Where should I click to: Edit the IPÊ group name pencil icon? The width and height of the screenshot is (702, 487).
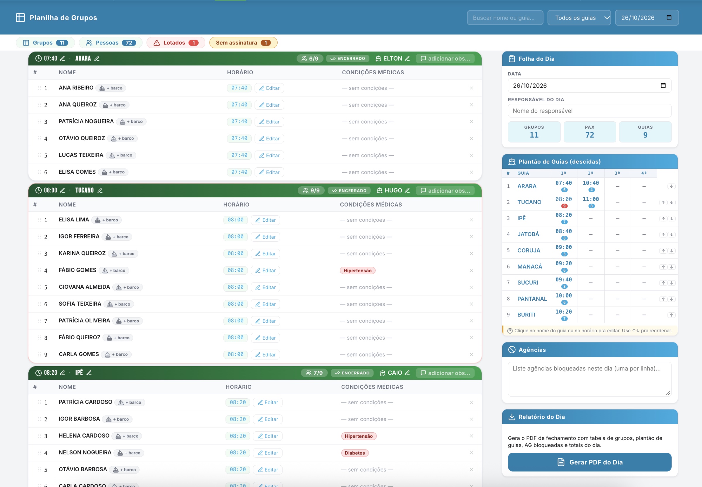coord(89,373)
